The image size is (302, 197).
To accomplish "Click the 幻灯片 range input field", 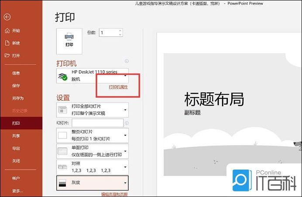I will click(98, 123).
